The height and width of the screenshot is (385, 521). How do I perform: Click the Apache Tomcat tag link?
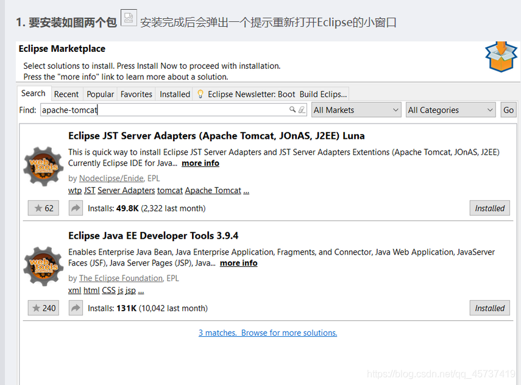(x=213, y=190)
